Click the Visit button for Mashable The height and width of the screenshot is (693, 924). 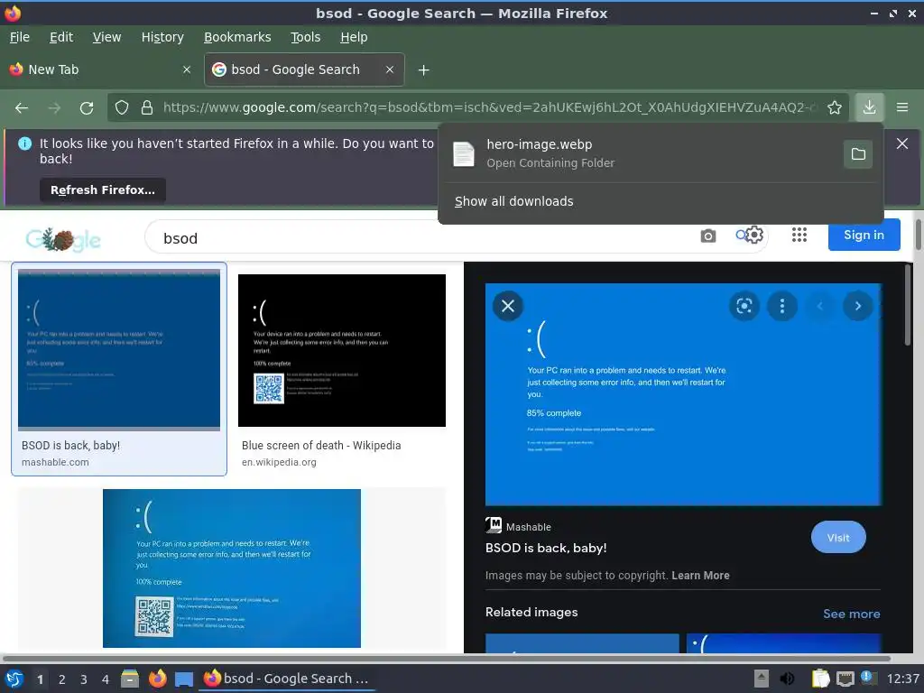click(838, 538)
